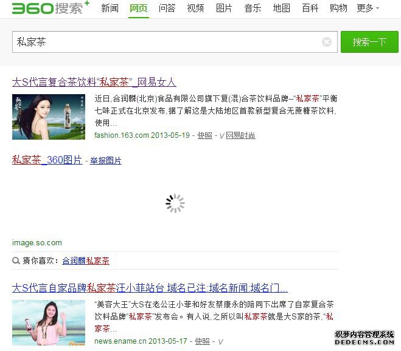This screenshot has width=401, height=351.
Task: Go to the 图片 tab
Action: (x=224, y=8)
